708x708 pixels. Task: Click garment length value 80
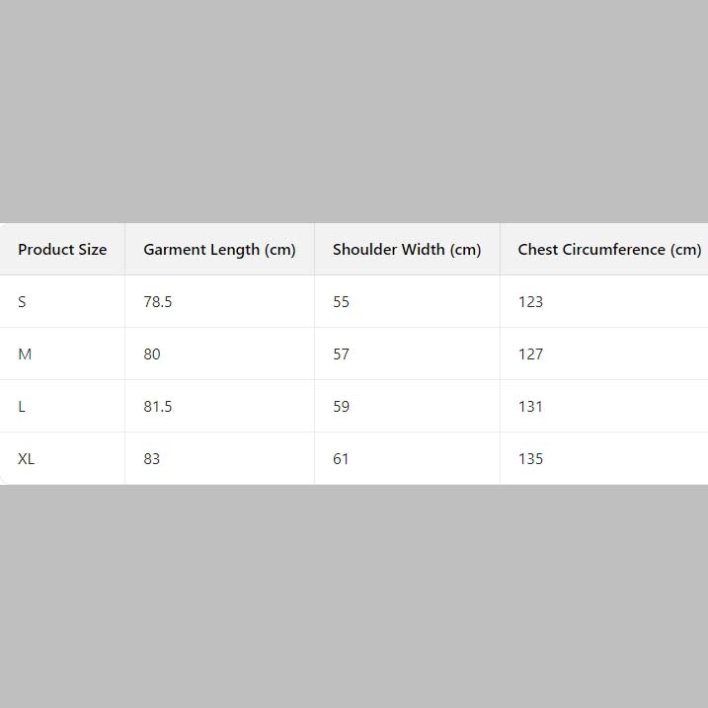pos(152,354)
